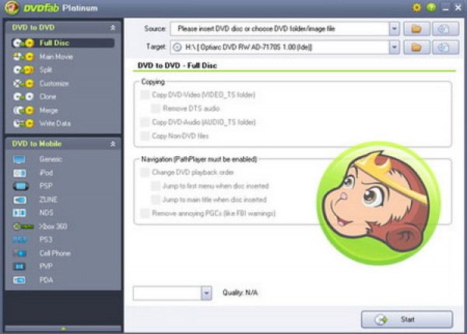
Task: Browse source folder with folder icon
Action: 416,29
